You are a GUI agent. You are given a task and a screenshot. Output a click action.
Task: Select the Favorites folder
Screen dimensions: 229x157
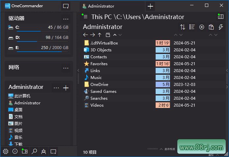pyautogui.click(x=99, y=64)
